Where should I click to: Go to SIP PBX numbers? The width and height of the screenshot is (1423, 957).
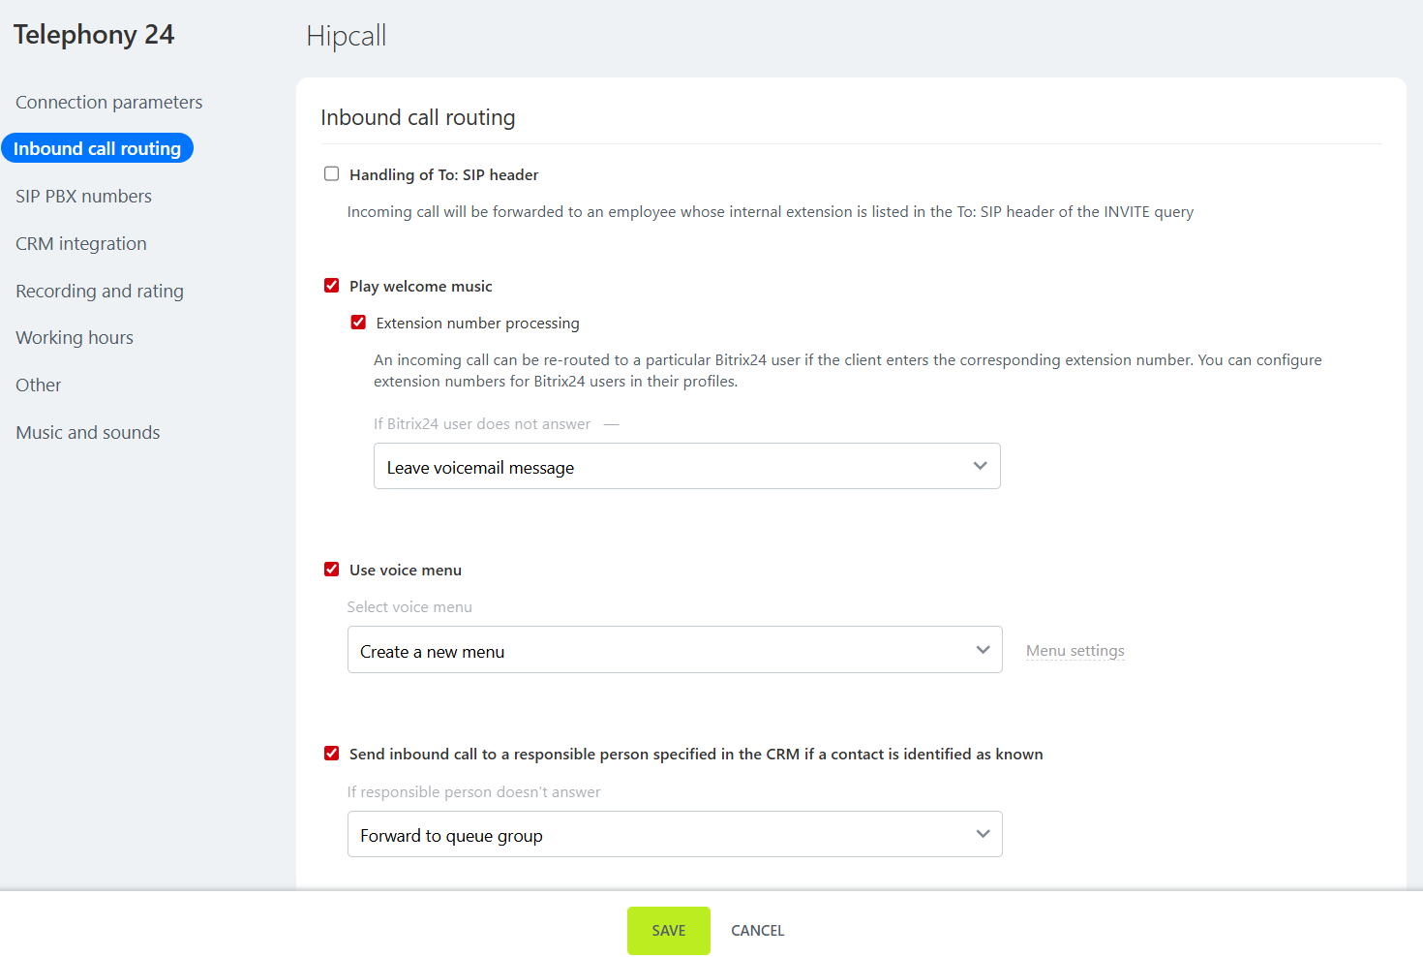pos(83,196)
